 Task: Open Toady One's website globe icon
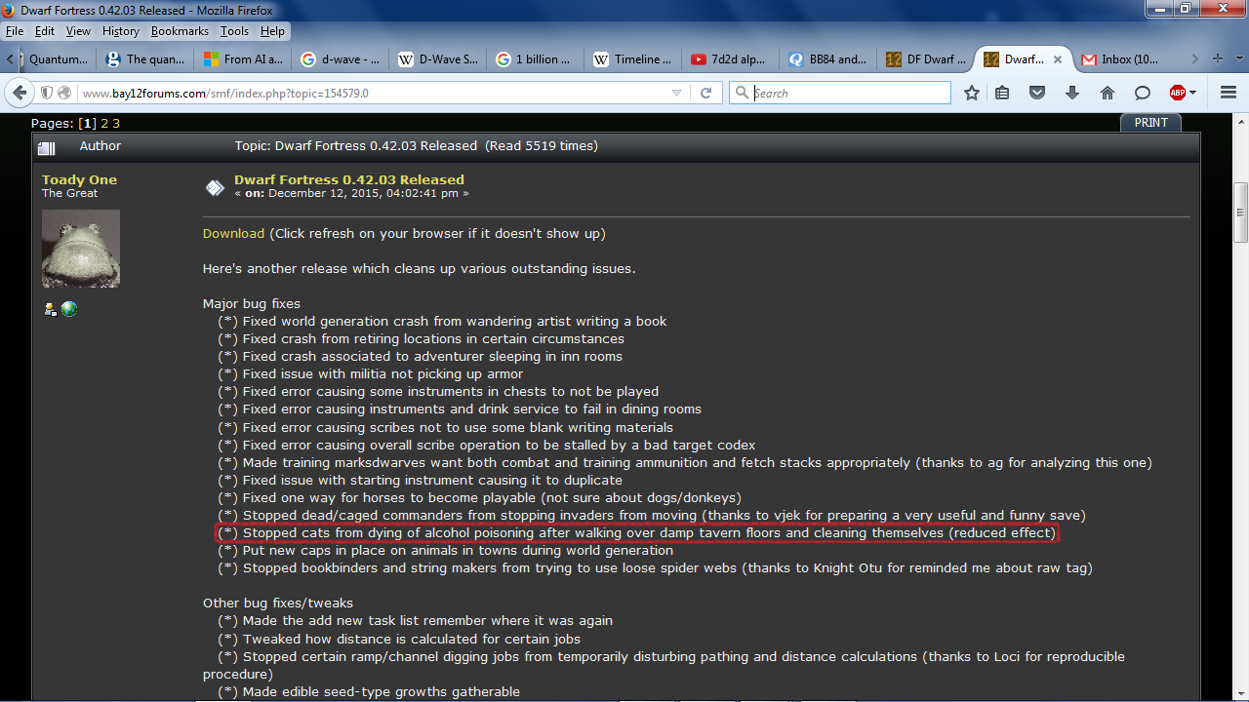(x=68, y=309)
